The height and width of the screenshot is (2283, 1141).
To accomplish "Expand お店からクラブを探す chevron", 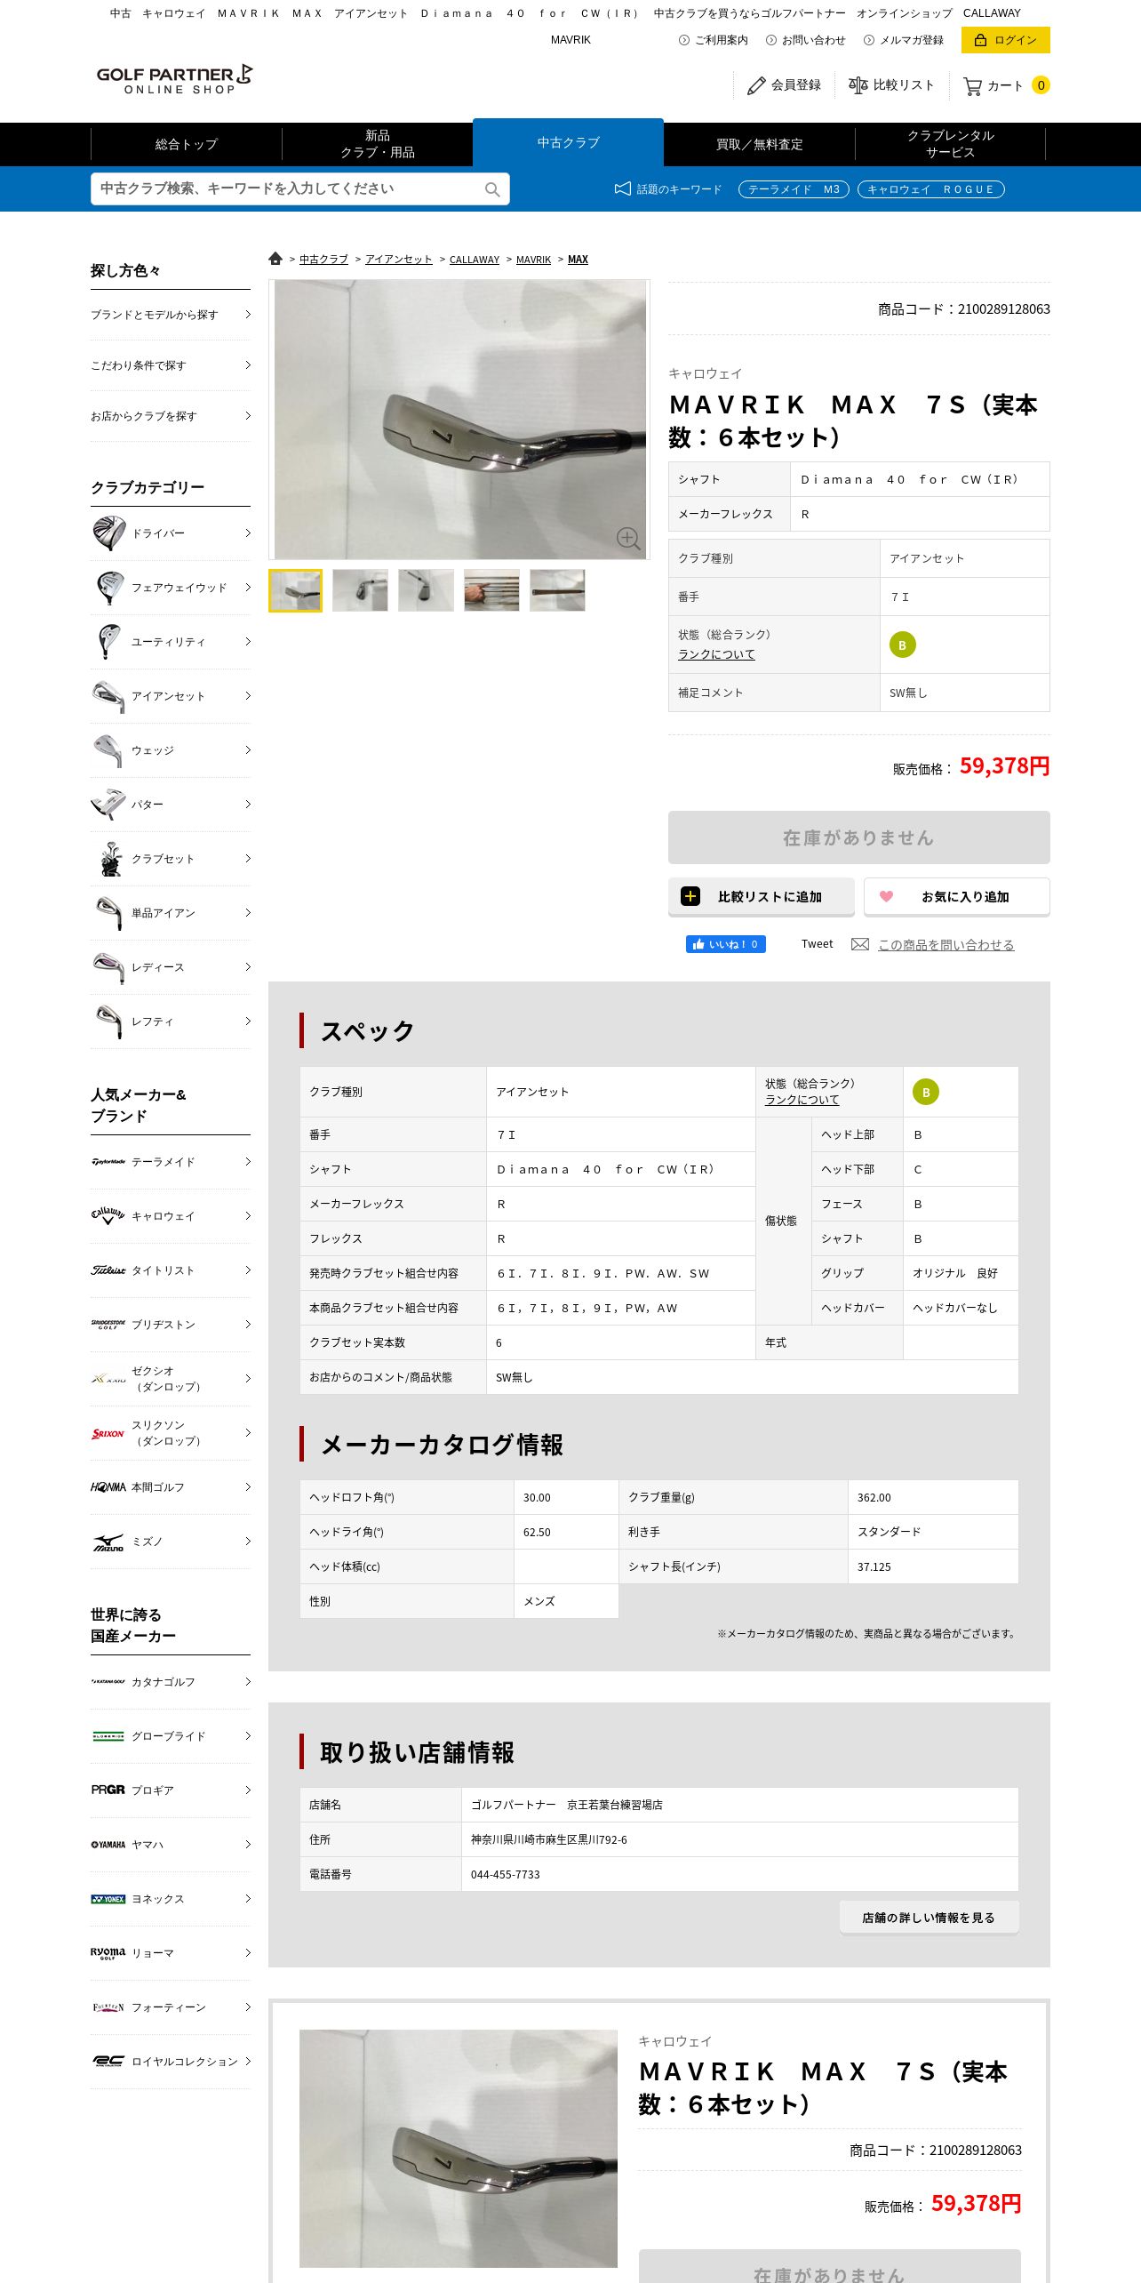I will [248, 416].
